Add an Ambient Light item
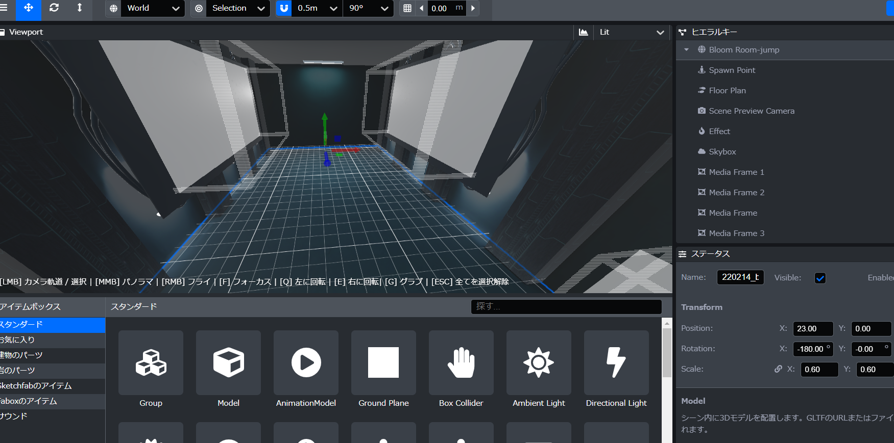This screenshot has width=894, height=443. [x=539, y=363]
